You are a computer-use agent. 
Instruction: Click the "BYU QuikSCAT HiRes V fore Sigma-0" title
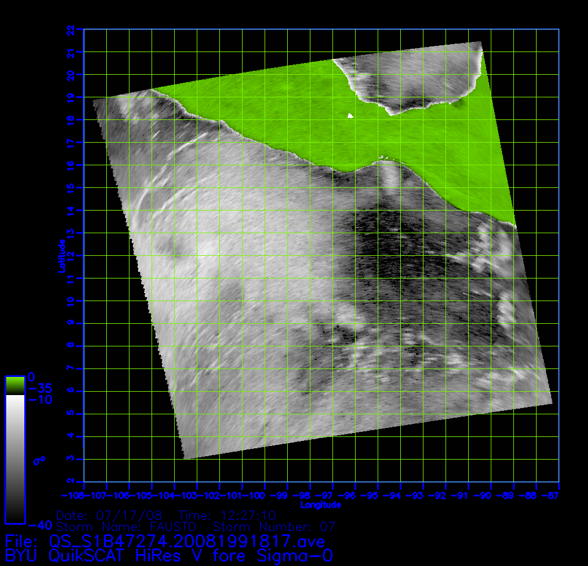point(168,555)
